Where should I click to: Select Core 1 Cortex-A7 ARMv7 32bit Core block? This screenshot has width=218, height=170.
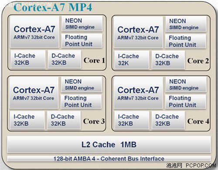(34, 31)
